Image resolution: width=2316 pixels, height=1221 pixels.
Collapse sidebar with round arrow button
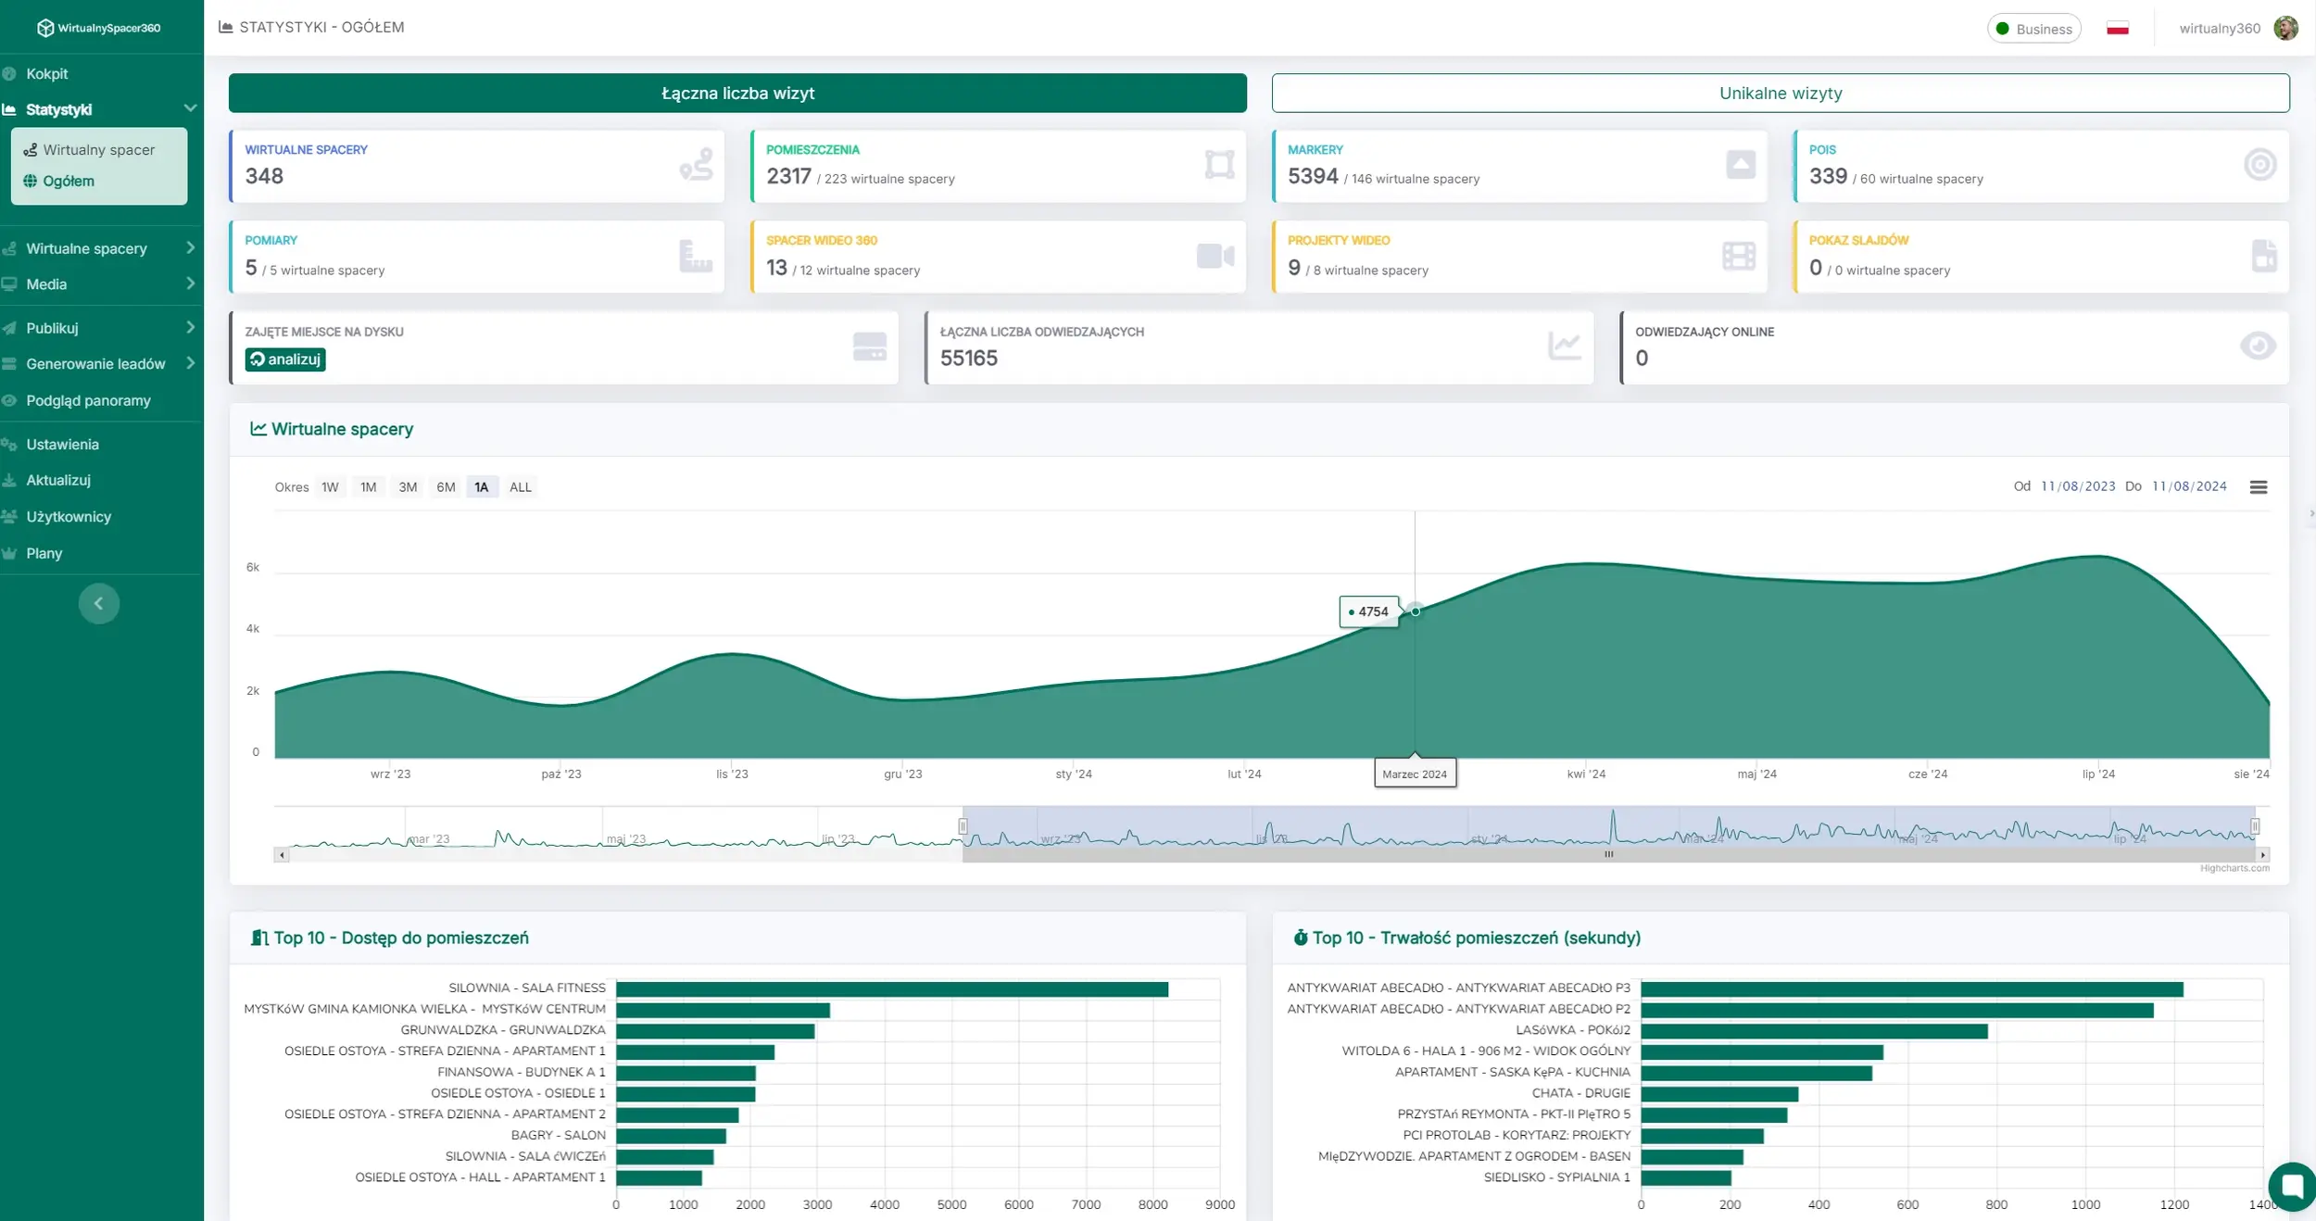[99, 604]
